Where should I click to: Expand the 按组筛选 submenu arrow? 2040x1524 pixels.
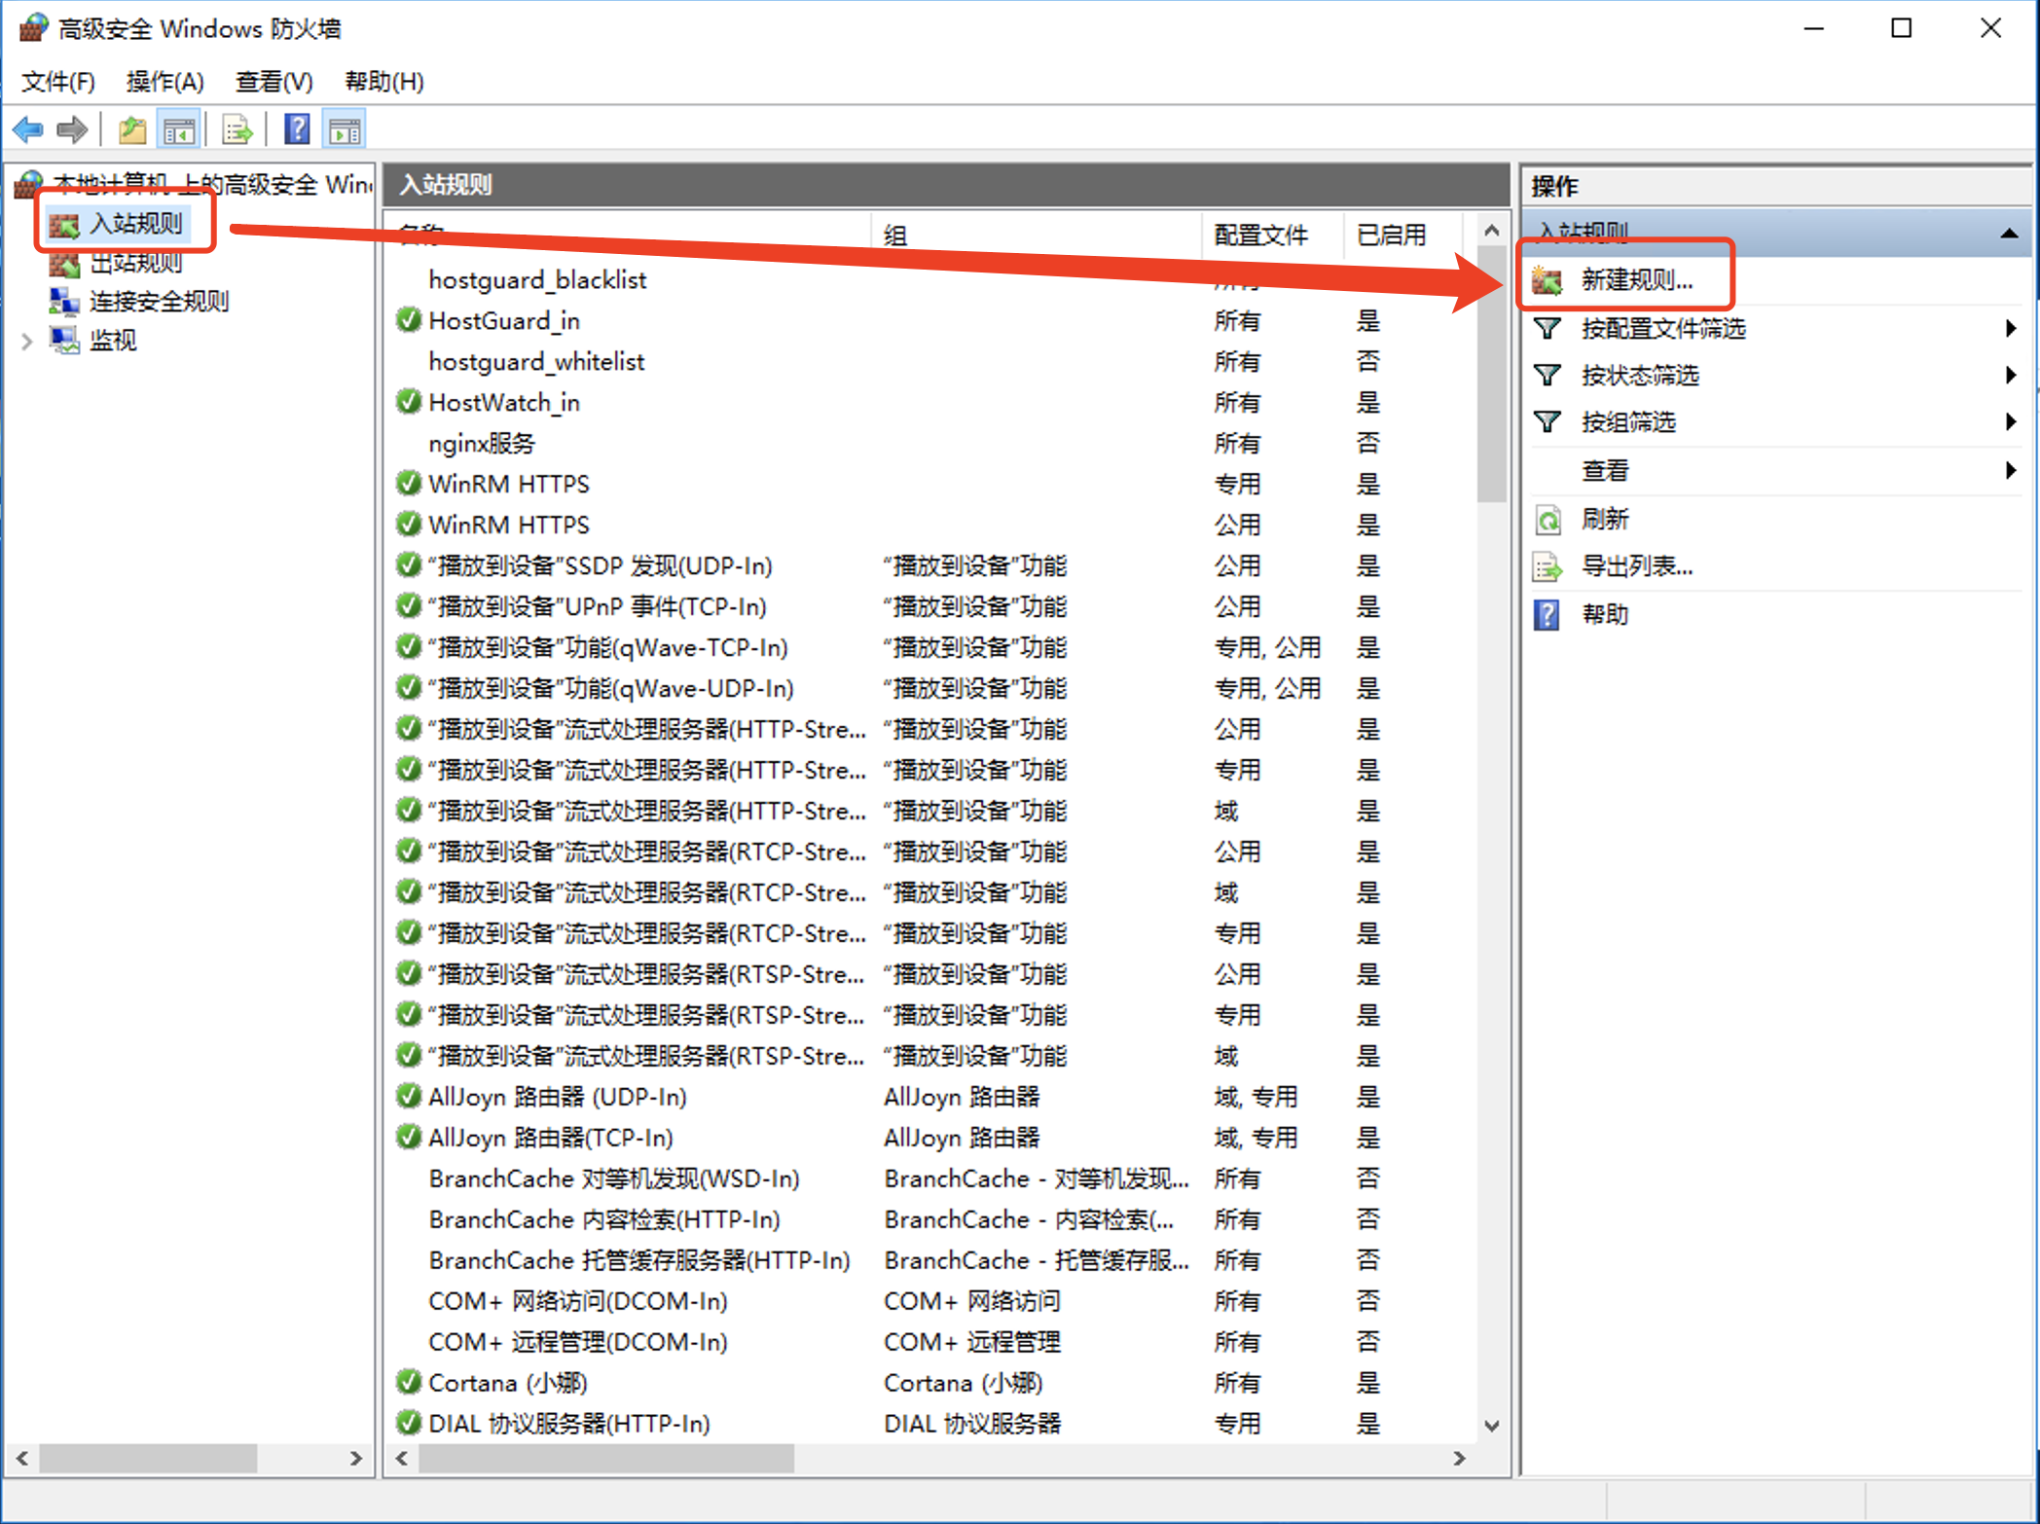(2011, 422)
